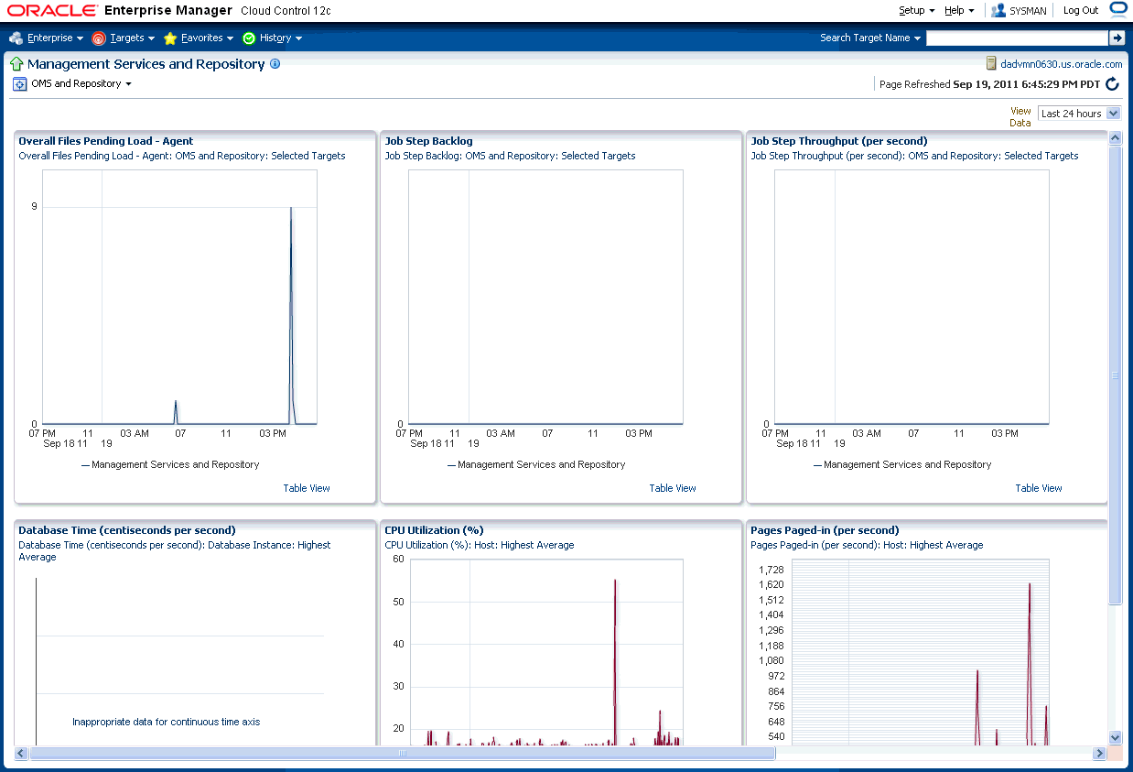Screen dimensions: 1133x772
Task: Open the View Data Last 24 hours dropdown
Action: (1080, 114)
